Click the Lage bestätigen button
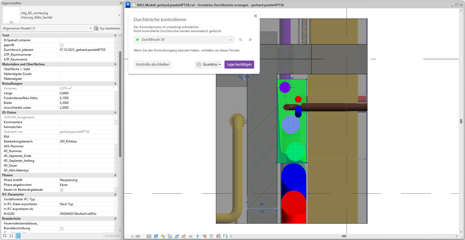Screen dimensions: 465x240 (x=239, y=65)
